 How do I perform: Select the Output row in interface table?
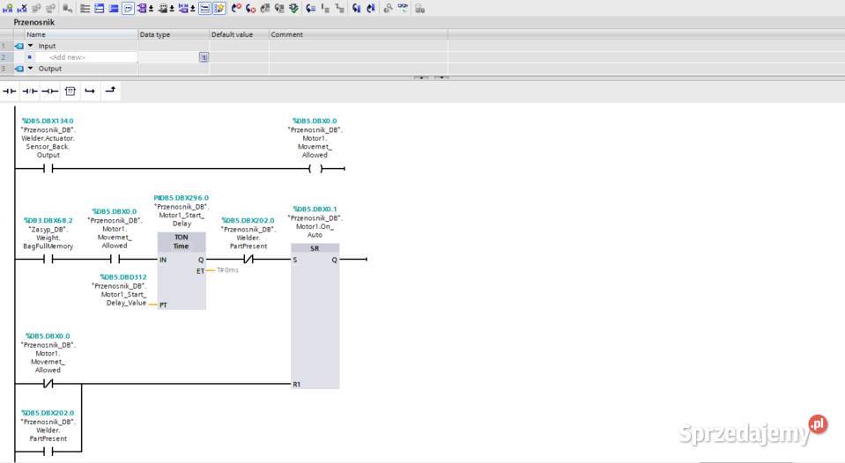pos(224,69)
